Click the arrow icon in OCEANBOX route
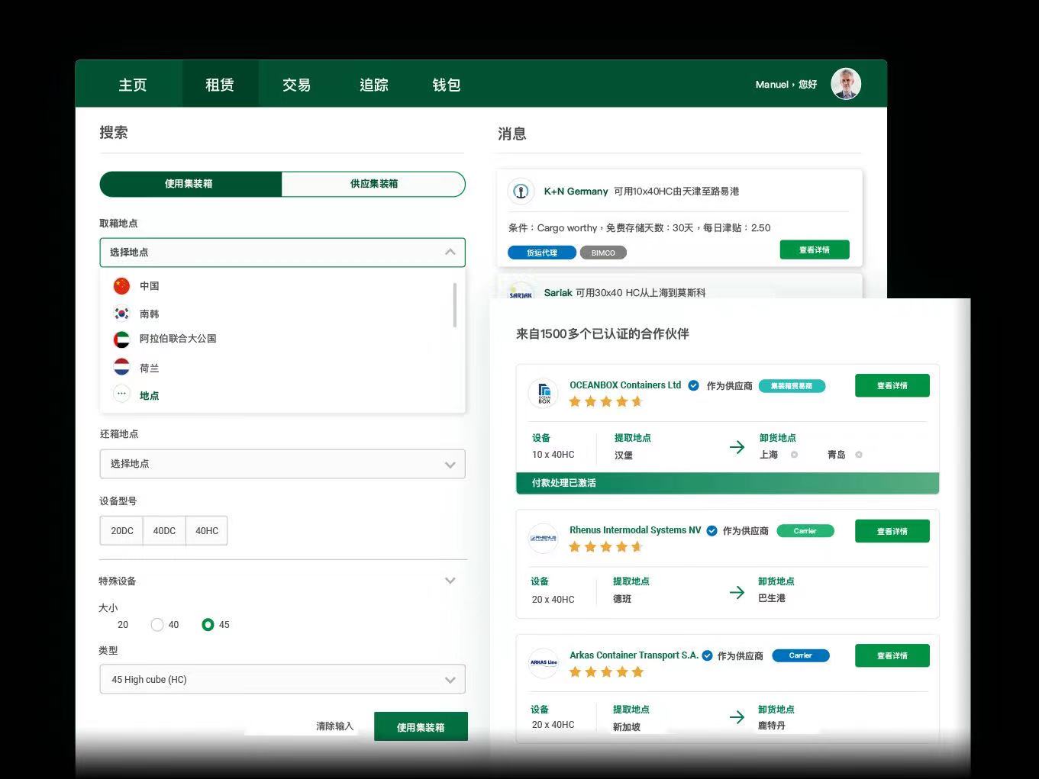This screenshot has height=779, width=1039. 737,447
